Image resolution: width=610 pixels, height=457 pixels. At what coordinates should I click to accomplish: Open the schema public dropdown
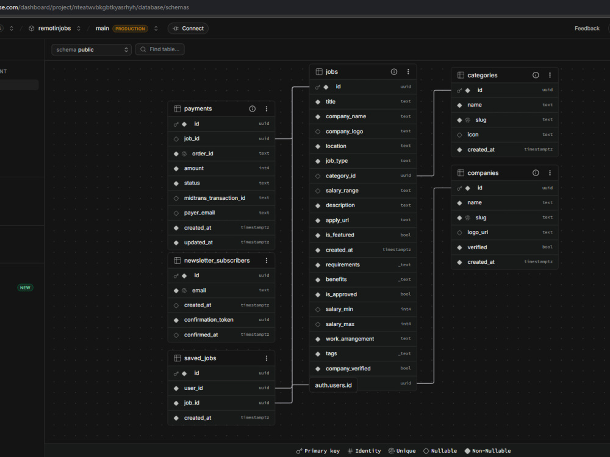tap(91, 50)
